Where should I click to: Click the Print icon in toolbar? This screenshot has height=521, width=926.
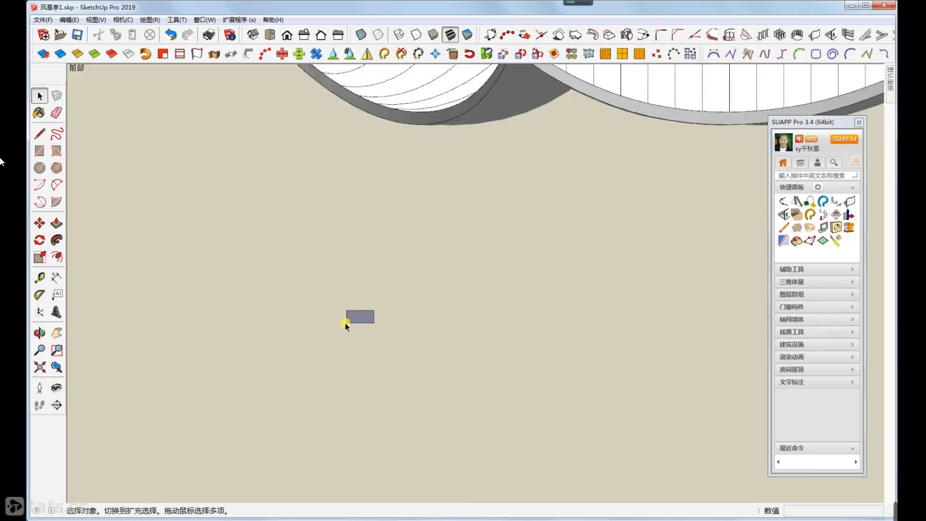click(x=208, y=35)
